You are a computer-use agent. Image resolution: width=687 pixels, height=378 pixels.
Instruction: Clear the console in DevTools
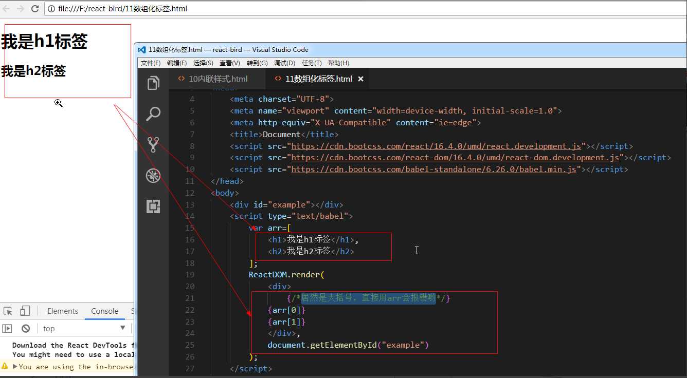click(26, 329)
